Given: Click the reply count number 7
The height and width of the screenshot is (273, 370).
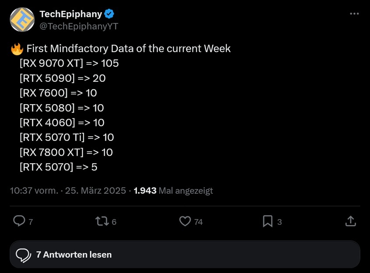Looking at the screenshot, I should coord(31,222).
